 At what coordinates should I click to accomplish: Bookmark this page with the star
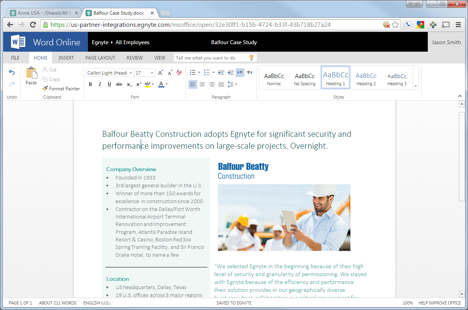[395, 25]
